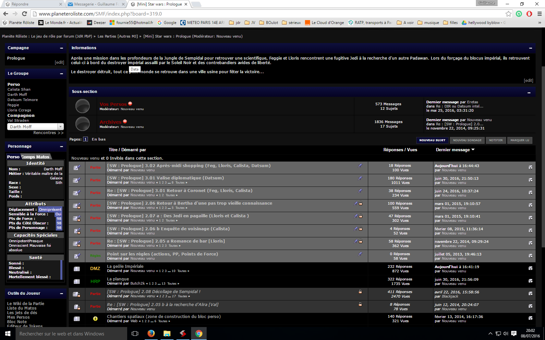Viewport: 545px width, 340px height.
Task: Open File Explorer from the taskbar
Action: click(x=167, y=334)
